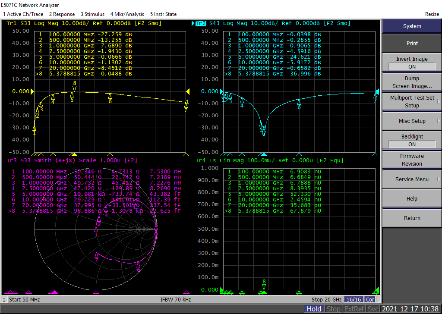This screenshot has height=314, width=442.
Task: Click marker 7 on the Smith chart
Action: pos(97,255)
